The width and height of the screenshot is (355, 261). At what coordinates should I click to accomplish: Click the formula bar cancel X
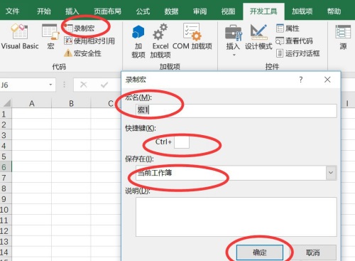[84, 85]
